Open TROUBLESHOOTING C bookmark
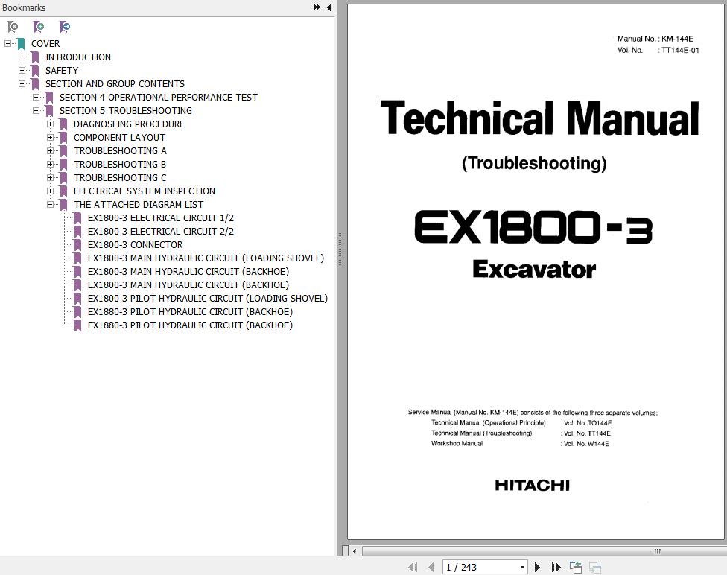 [x=120, y=178]
